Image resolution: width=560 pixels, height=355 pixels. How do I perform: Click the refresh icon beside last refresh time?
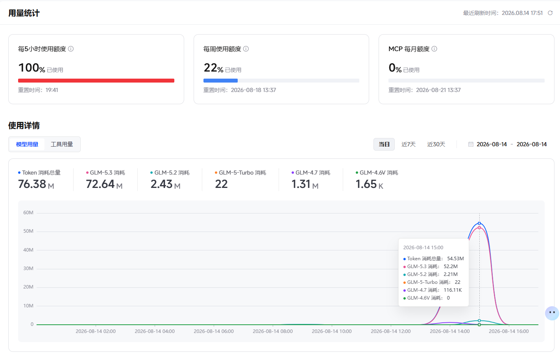click(x=550, y=13)
